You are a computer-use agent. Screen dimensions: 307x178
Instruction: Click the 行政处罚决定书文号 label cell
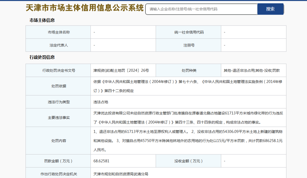58,70
